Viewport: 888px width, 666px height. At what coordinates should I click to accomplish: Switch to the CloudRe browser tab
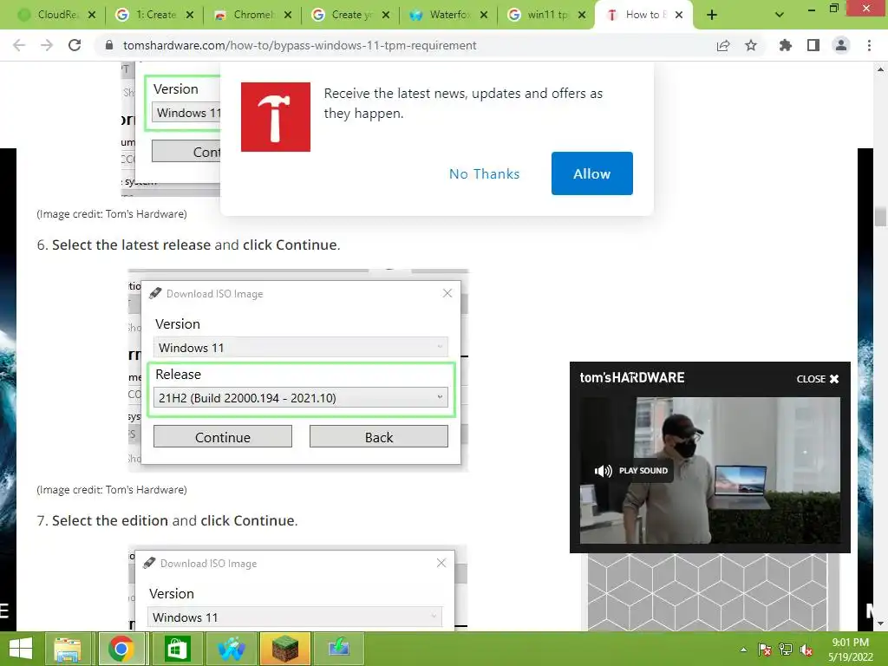(x=49, y=15)
